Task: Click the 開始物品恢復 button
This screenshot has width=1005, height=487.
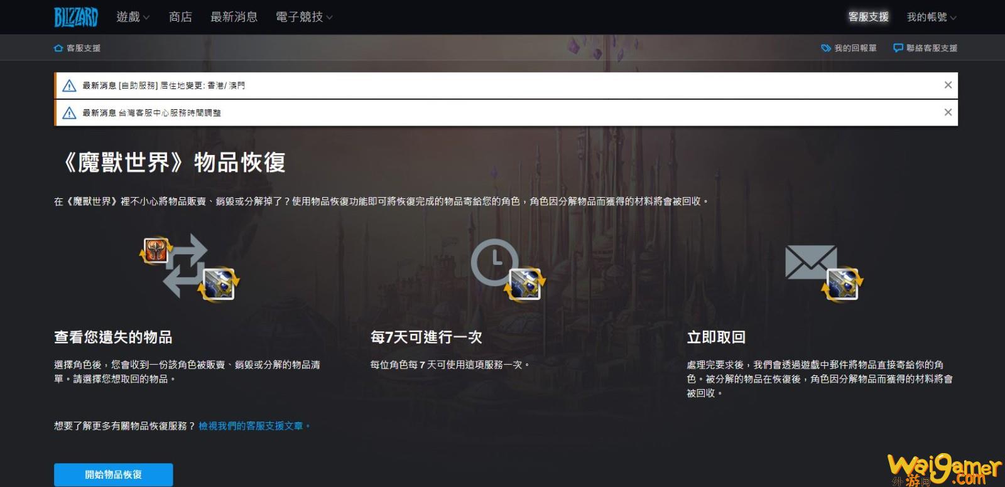Action: coord(113,474)
